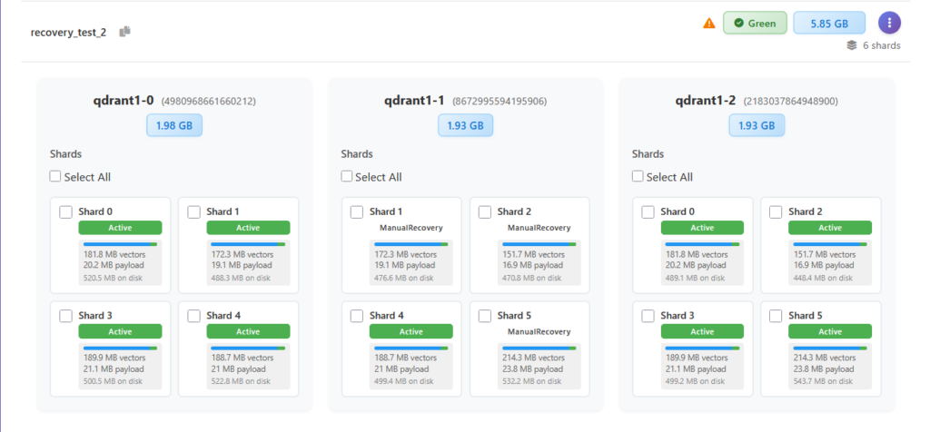Click the Green collection status badge
Image resolution: width=930 pixels, height=432 pixels.
755,23
